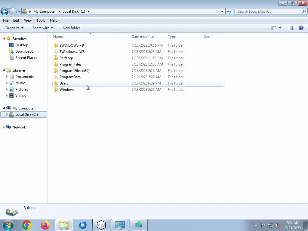Click the 8 items status text
The width and height of the screenshot is (308, 231).
[x=30, y=208]
